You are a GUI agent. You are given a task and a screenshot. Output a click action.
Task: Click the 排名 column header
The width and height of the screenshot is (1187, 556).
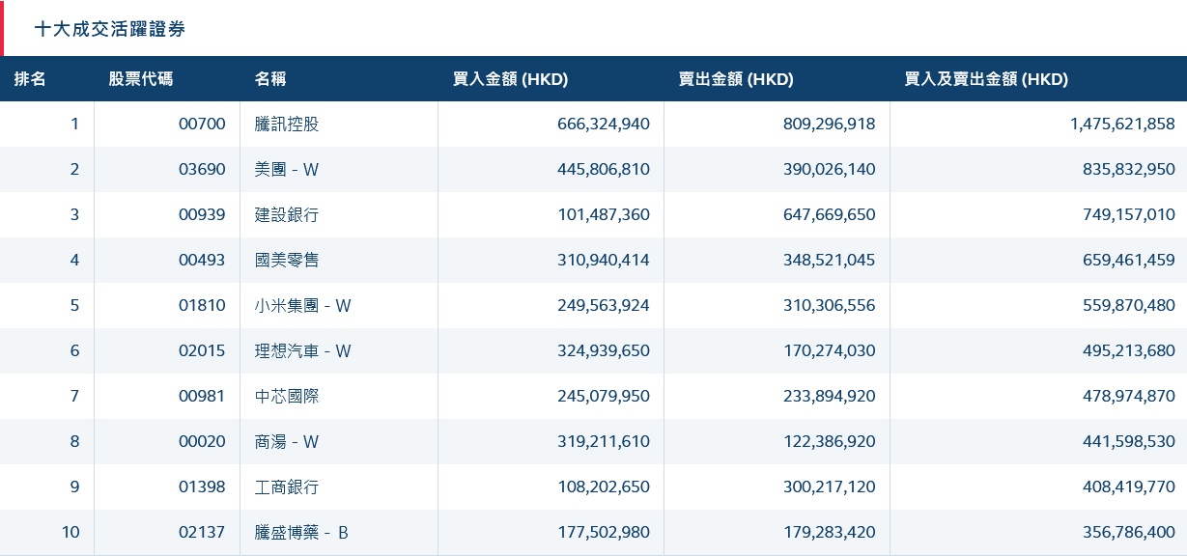(30, 79)
